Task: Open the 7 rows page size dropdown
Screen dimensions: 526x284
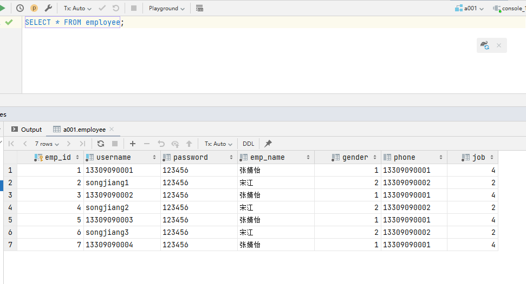Action: click(x=47, y=144)
